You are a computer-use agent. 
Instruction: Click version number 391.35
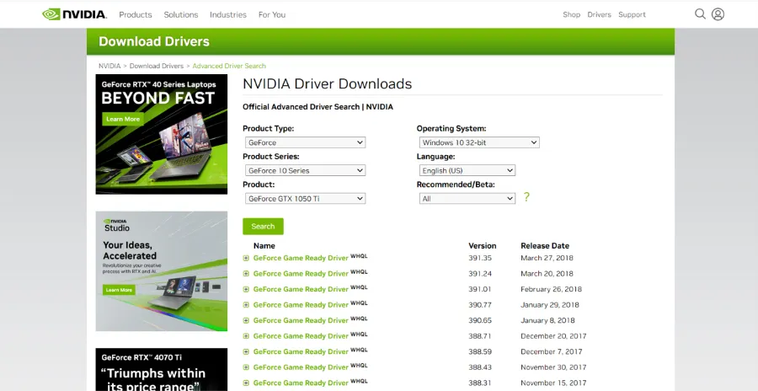[x=480, y=259]
